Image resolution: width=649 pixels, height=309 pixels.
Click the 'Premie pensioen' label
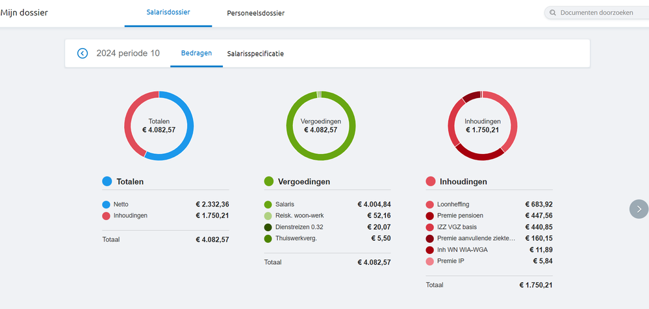click(460, 216)
